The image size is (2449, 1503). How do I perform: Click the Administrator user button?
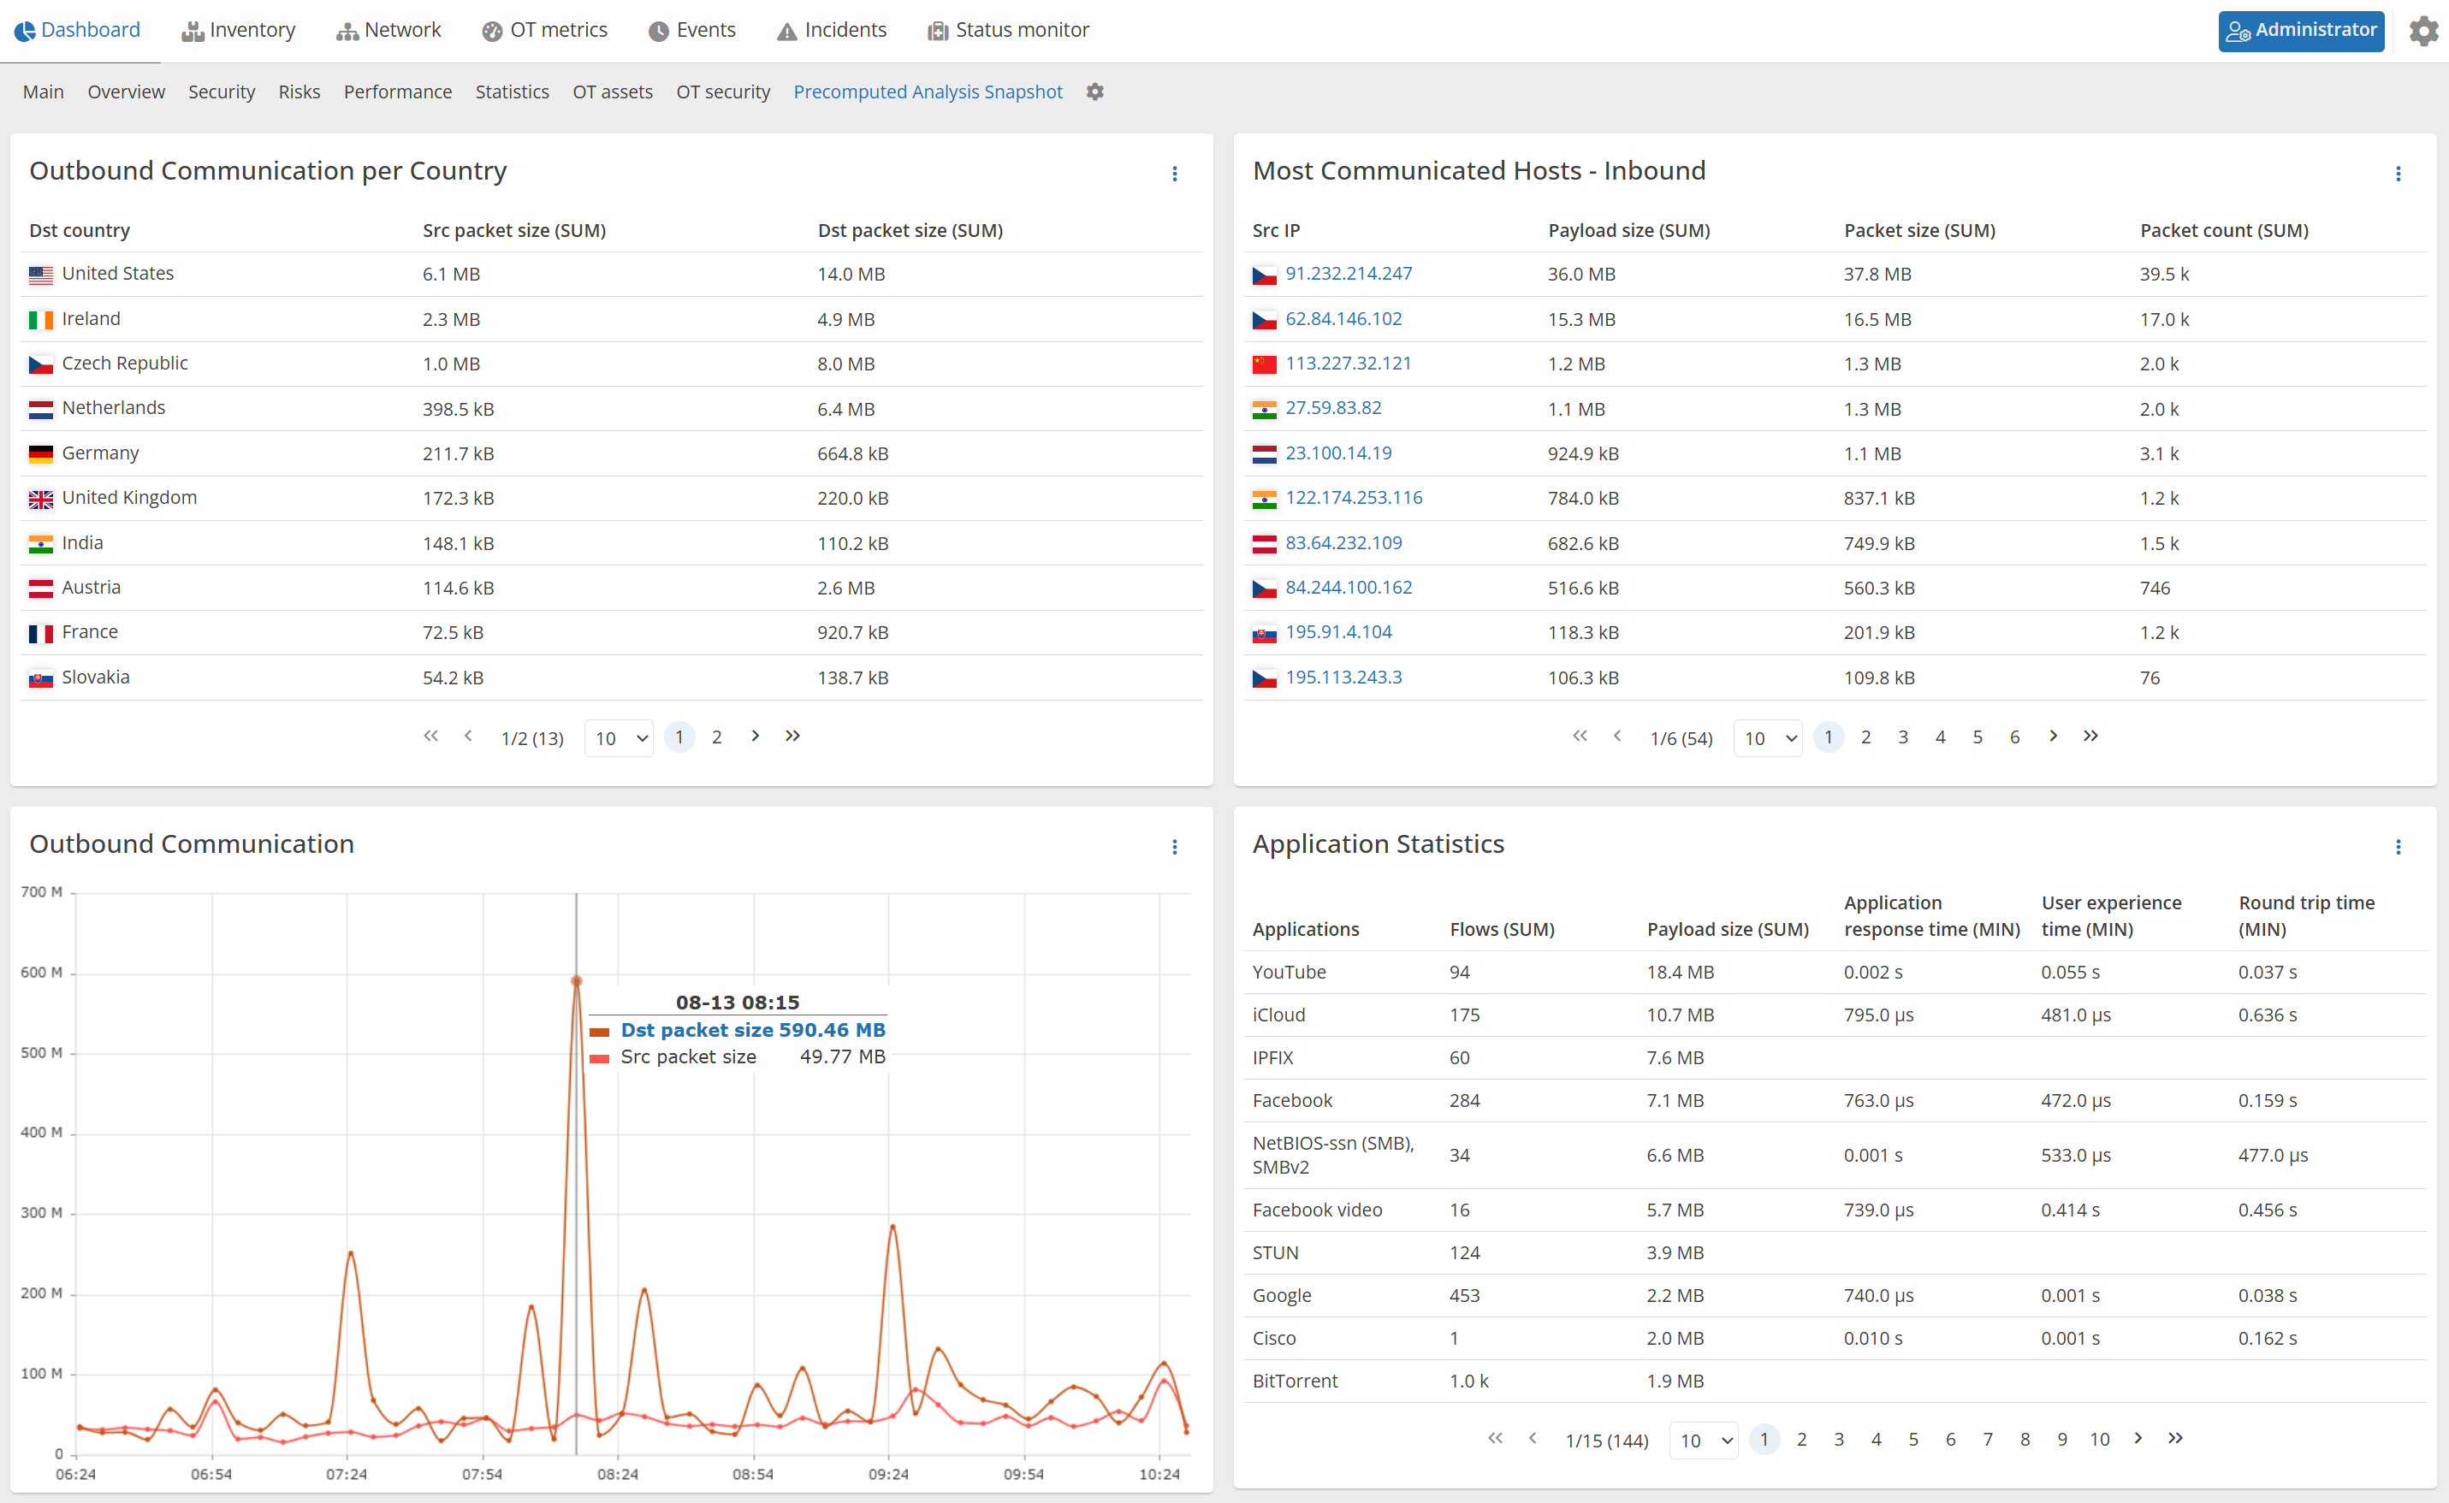tap(2301, 31)
